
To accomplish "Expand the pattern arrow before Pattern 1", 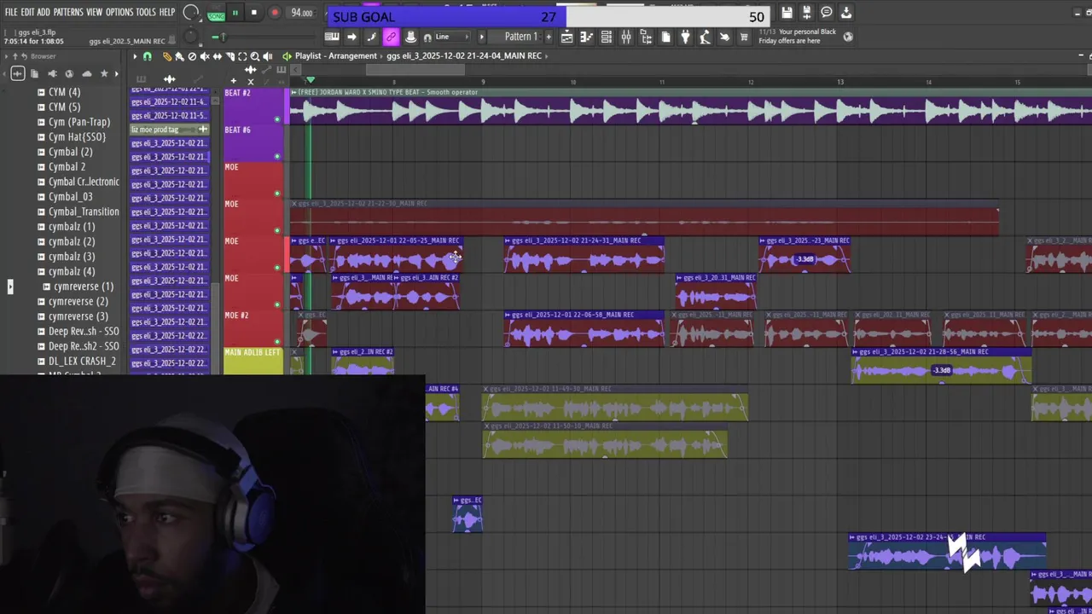I will [482, 37].
